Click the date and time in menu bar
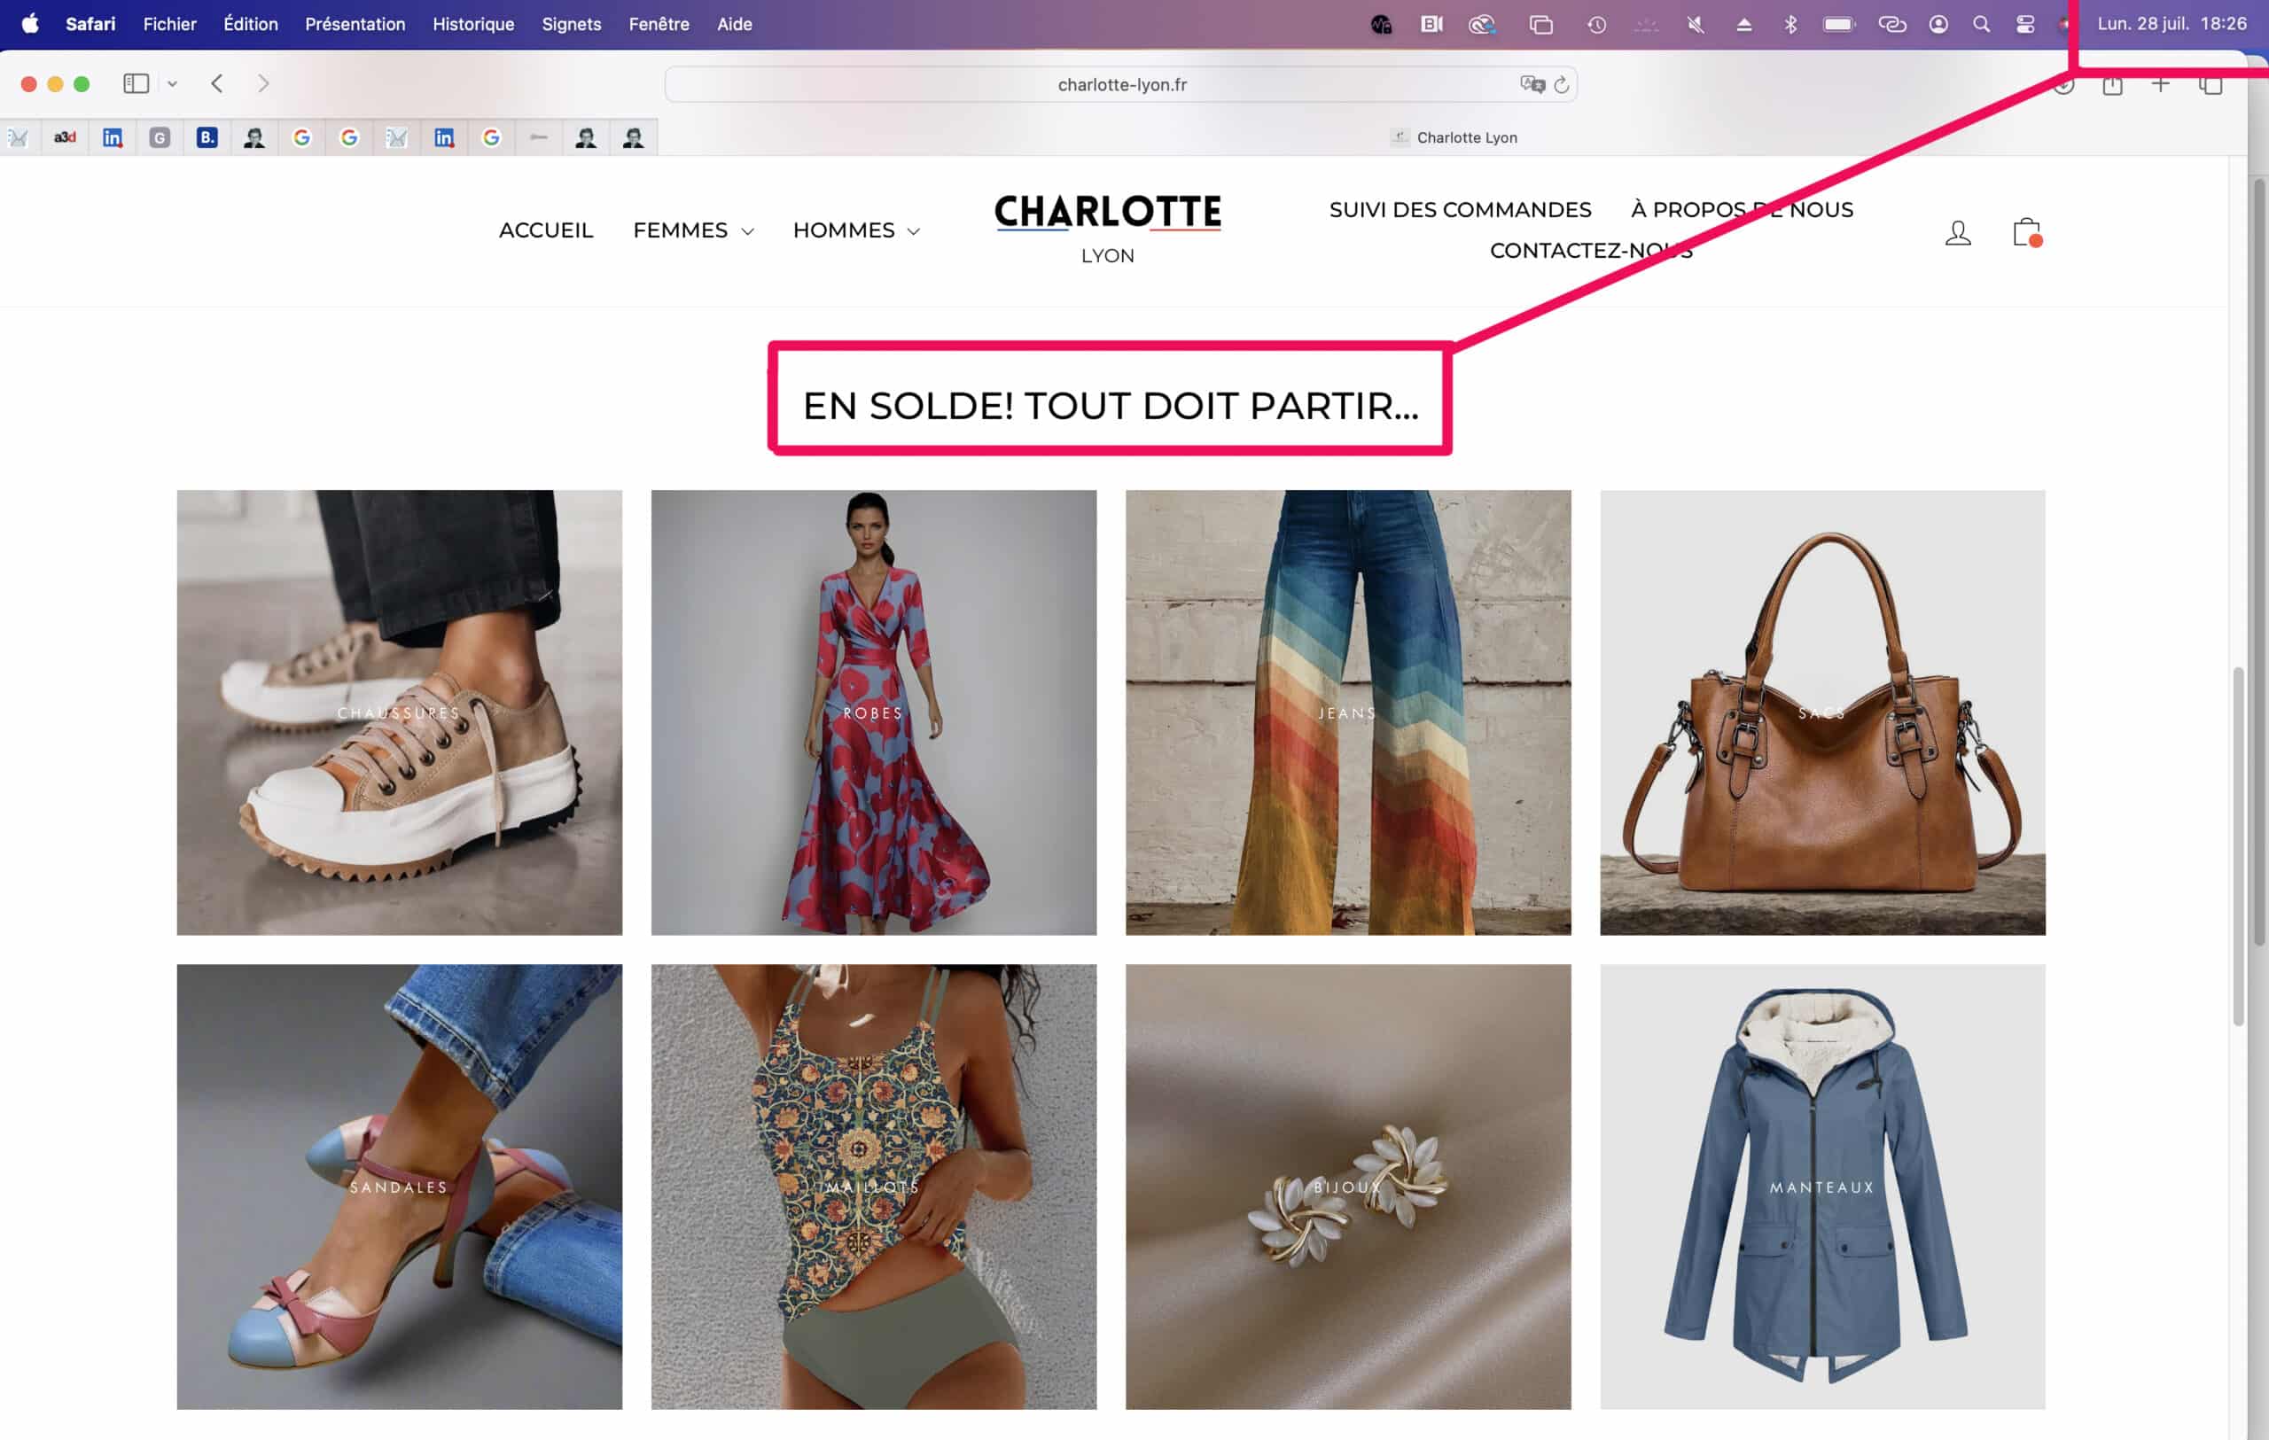Screen dimensions: 2269x1440 tap(2171, 24)
